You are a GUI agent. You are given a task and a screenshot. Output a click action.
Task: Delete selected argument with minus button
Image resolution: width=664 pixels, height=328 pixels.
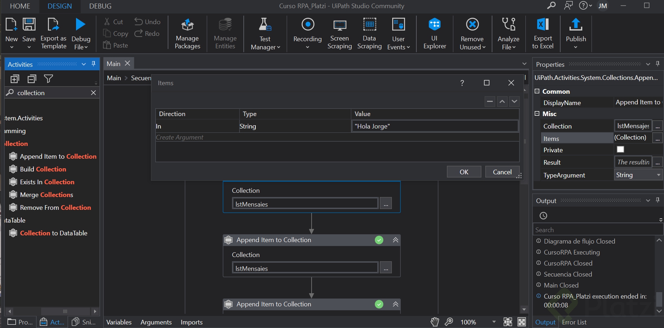coord(490,102)
